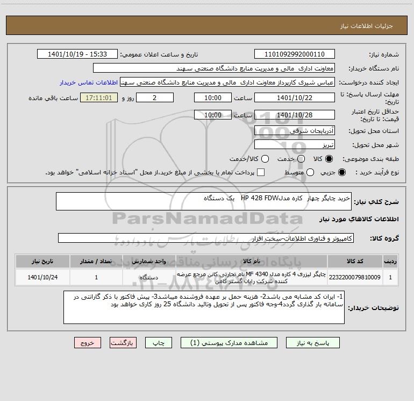Click the واحد شمارش column header
414x401 pixels.
(149, 261)
